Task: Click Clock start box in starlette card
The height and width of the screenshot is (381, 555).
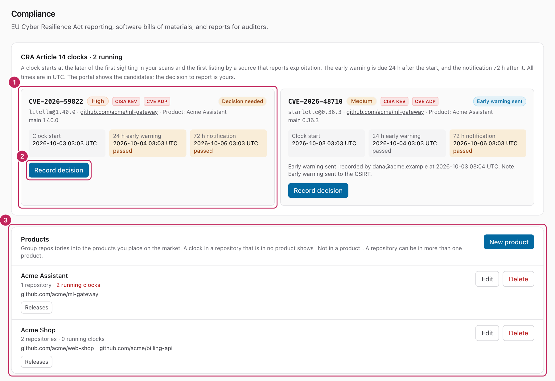Action: 327,143
